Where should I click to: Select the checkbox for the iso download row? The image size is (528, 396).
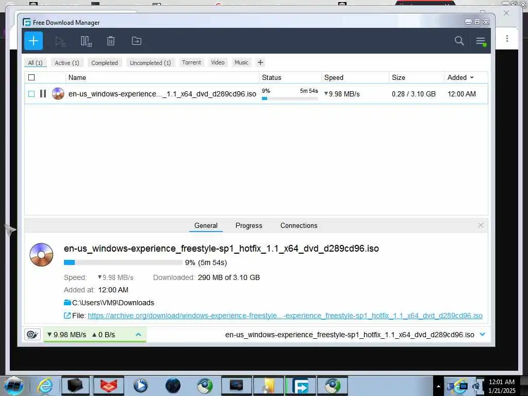pos(31,94)
